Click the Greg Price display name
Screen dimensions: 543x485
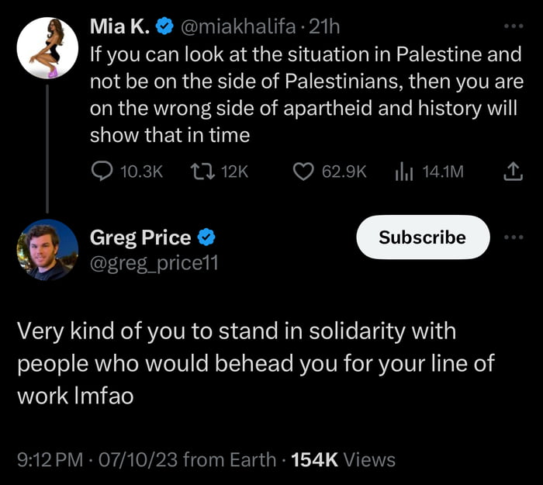click(x=140, y=237)
